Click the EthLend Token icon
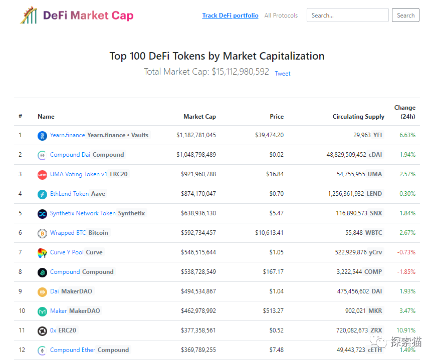 click(42, 194)
